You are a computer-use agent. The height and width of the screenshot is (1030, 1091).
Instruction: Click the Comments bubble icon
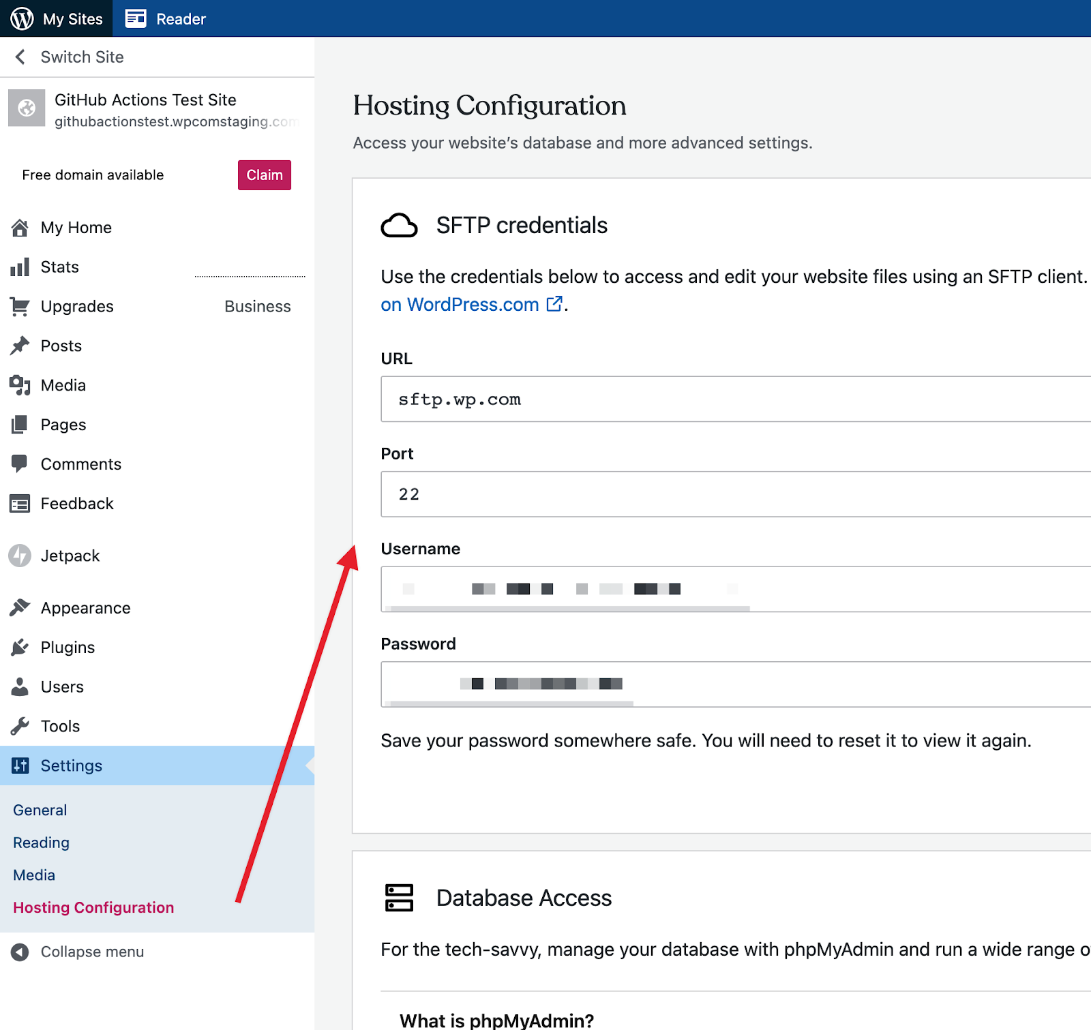[20, 464]
